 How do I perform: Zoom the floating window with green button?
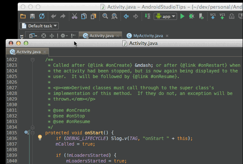coord(26,43)
